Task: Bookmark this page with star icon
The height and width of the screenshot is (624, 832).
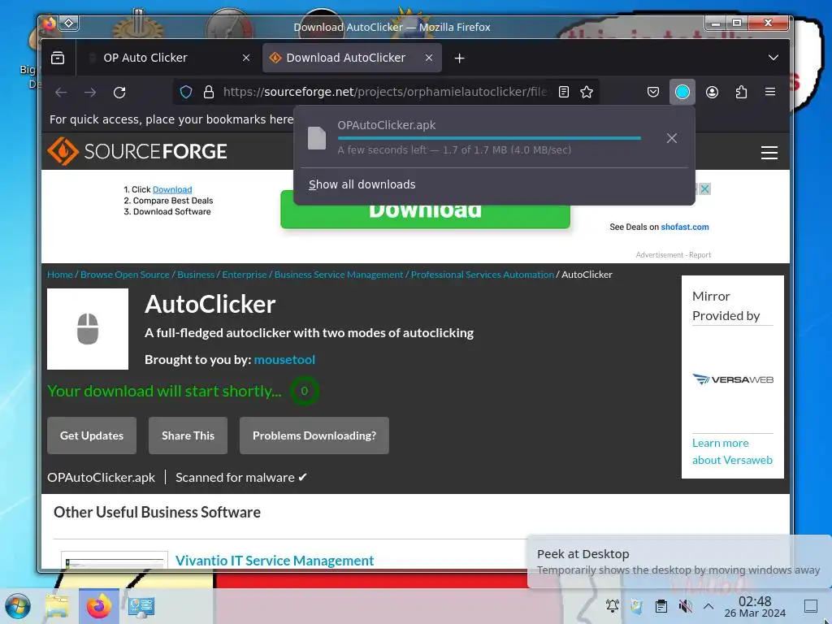Action: pyautogui.click(x=587, y=92)
